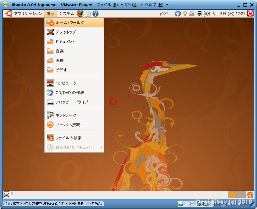Open the システム panel menu

[x=66, y=14]
